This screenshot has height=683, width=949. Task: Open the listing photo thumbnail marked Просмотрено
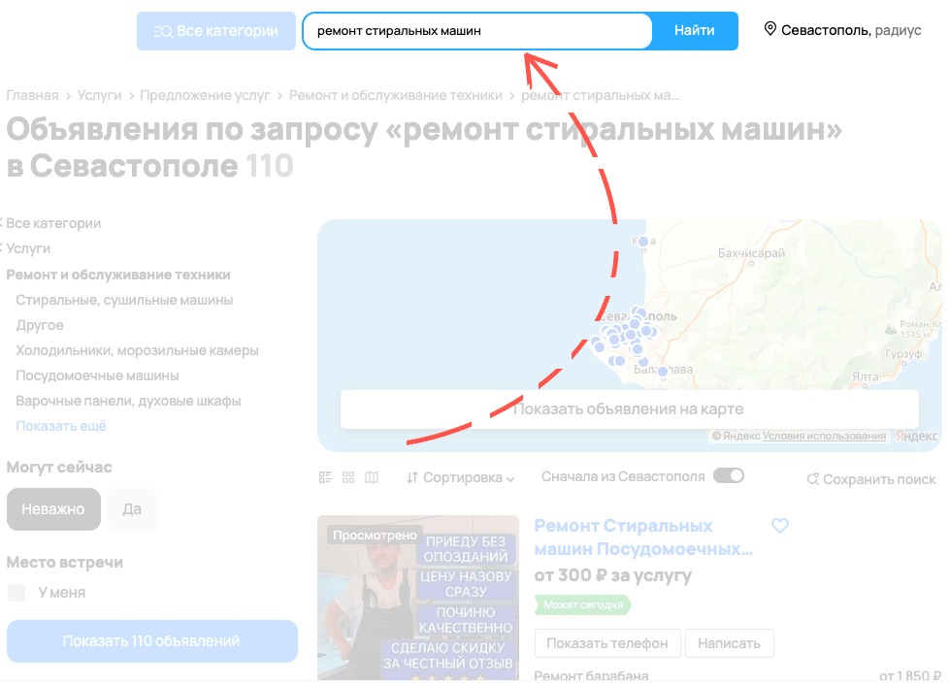(418, 598)
